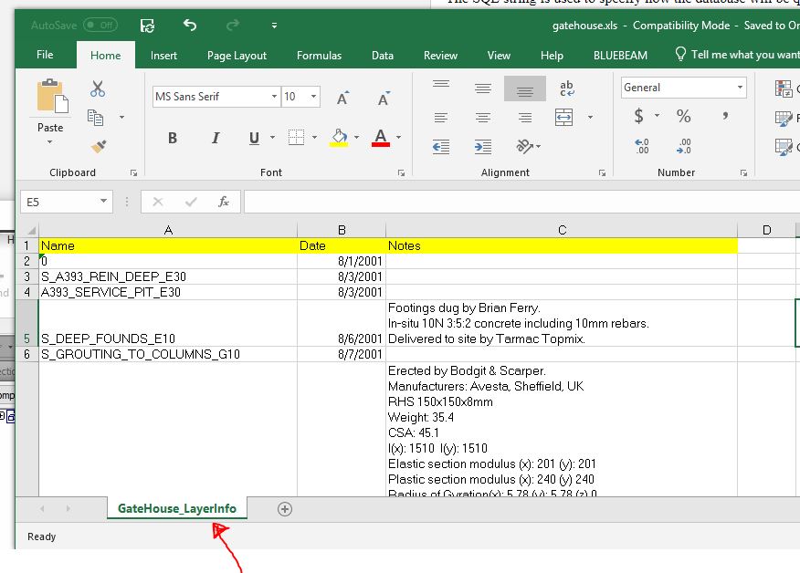Open the Help tab
The image size is (800, 573).
point(552,55)
